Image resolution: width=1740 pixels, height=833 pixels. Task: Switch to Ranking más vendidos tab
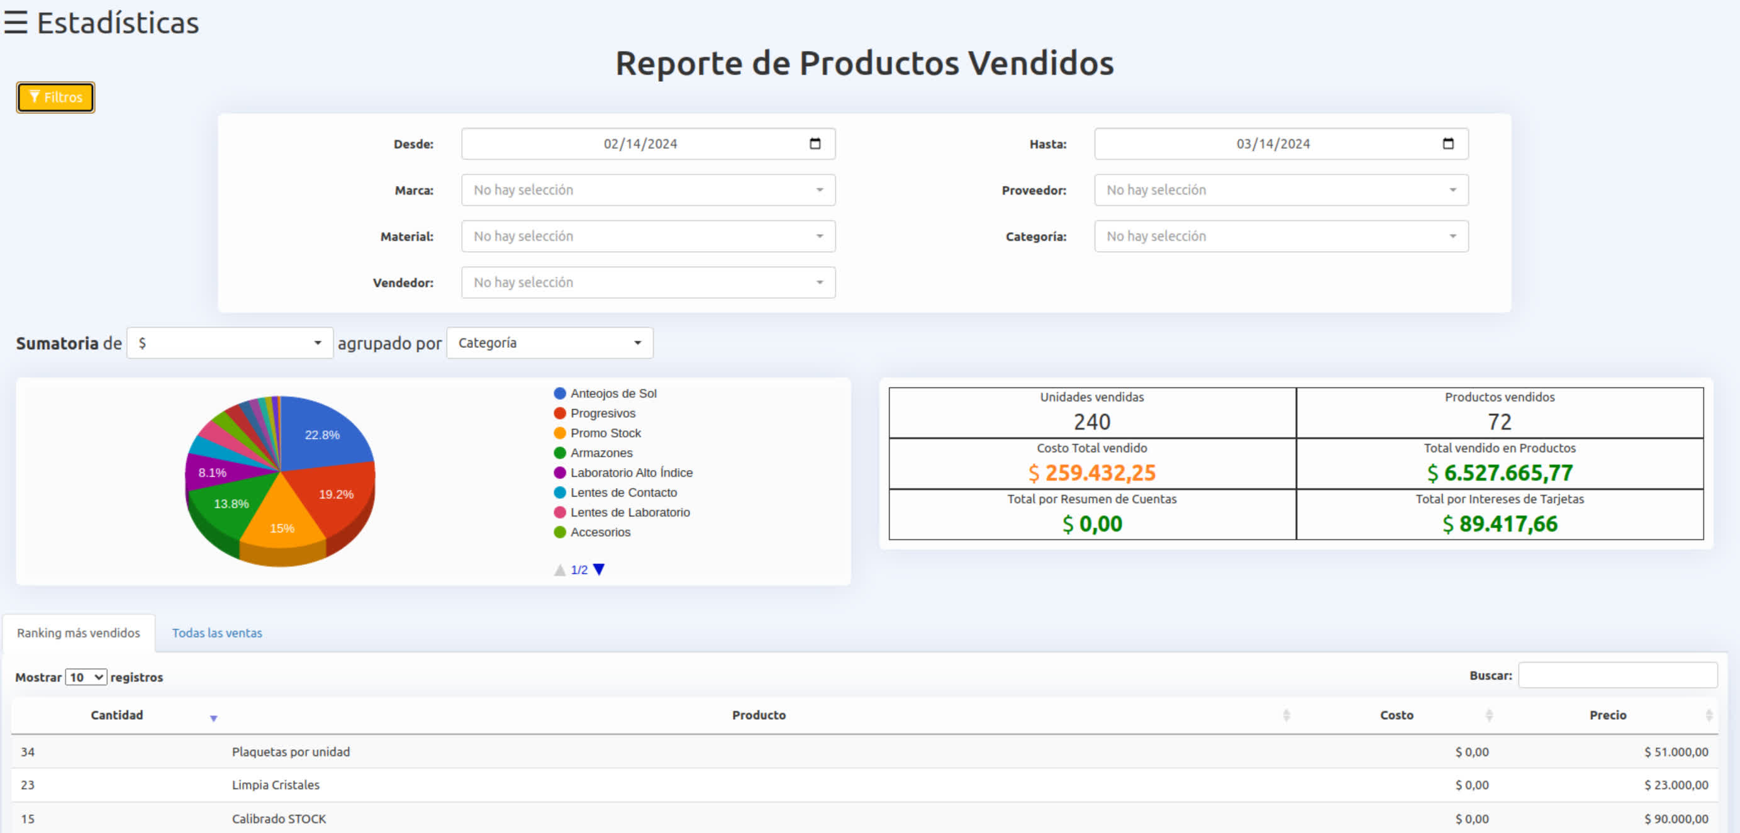pyautogui.click(x=79, y=633)
